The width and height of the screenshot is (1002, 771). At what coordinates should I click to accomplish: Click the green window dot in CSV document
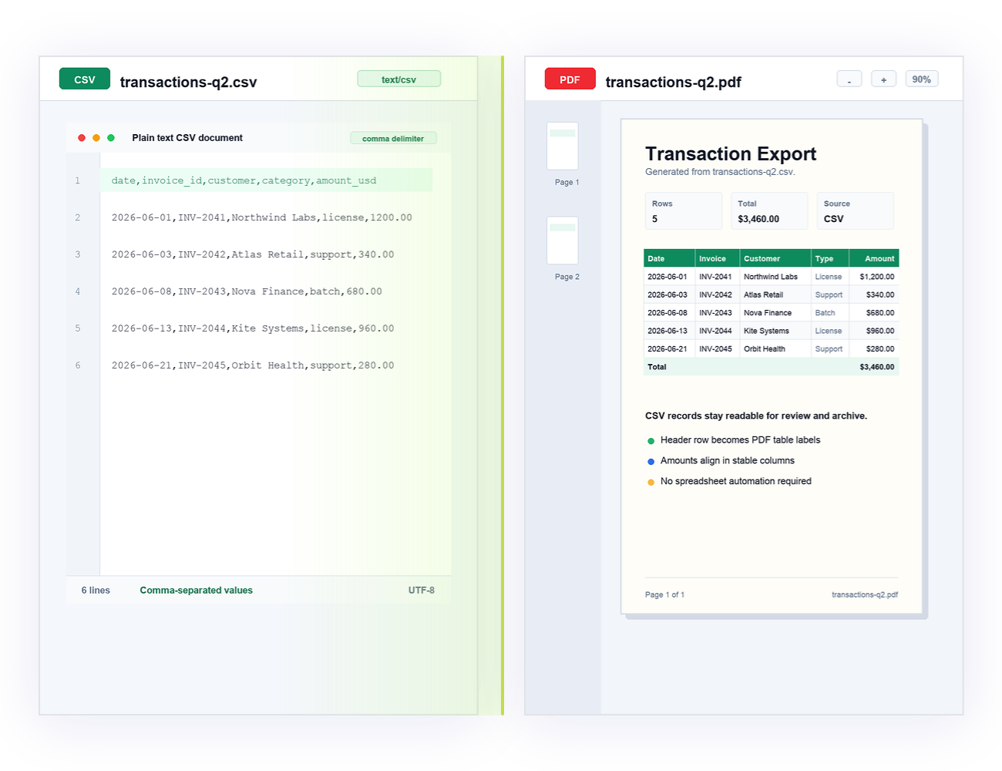point(111,138)
